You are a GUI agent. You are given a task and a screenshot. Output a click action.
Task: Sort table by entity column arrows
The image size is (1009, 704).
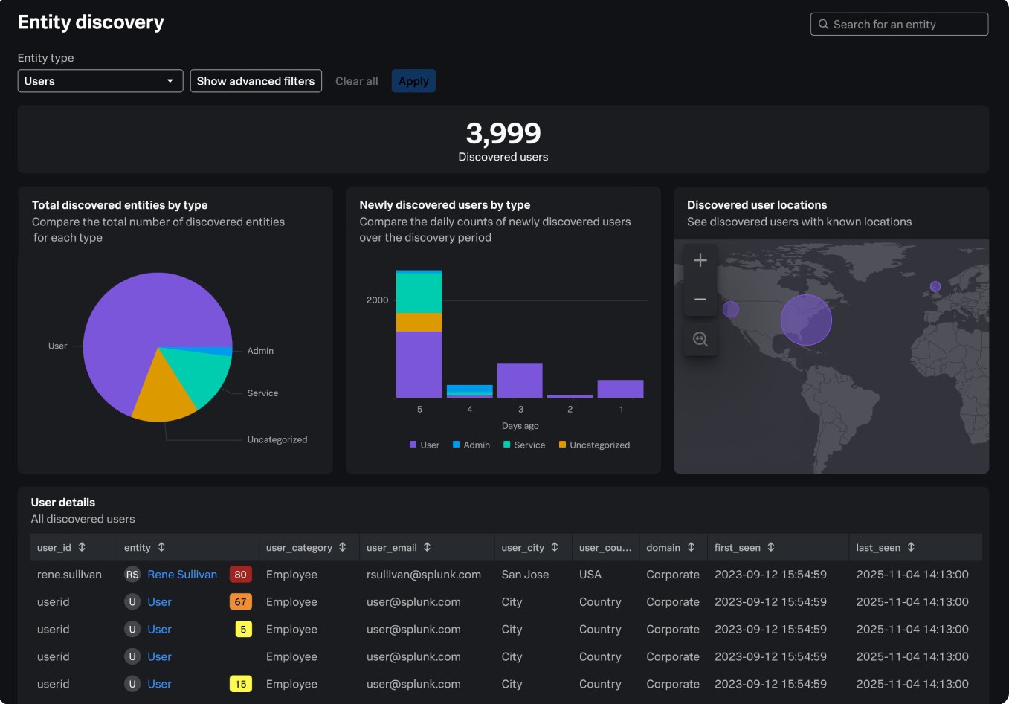click(161, 547)
